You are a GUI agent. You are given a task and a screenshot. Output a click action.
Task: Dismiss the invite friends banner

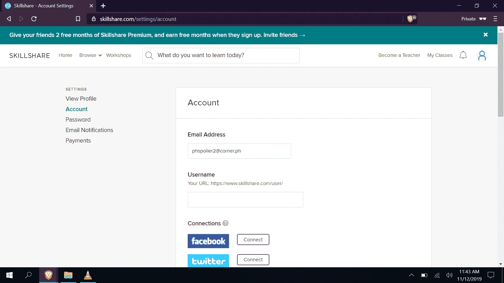tap(486, 35)
